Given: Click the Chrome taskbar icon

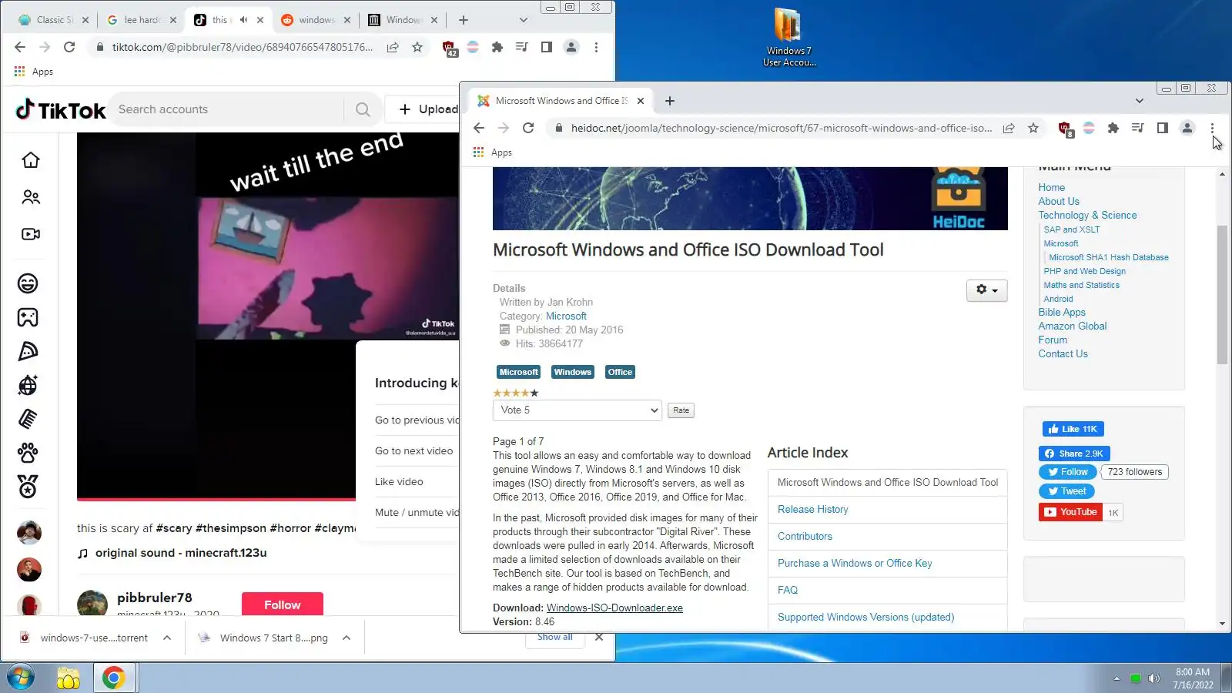Looking at the screenshot, I should 114,678.
